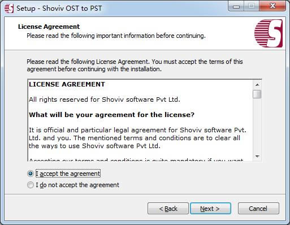Image resolution: width=290 pixels, height=225 pixels.
Task: Click the scrollbar track below the thumb
Action: pyautogui.click(x=257, y=125)
